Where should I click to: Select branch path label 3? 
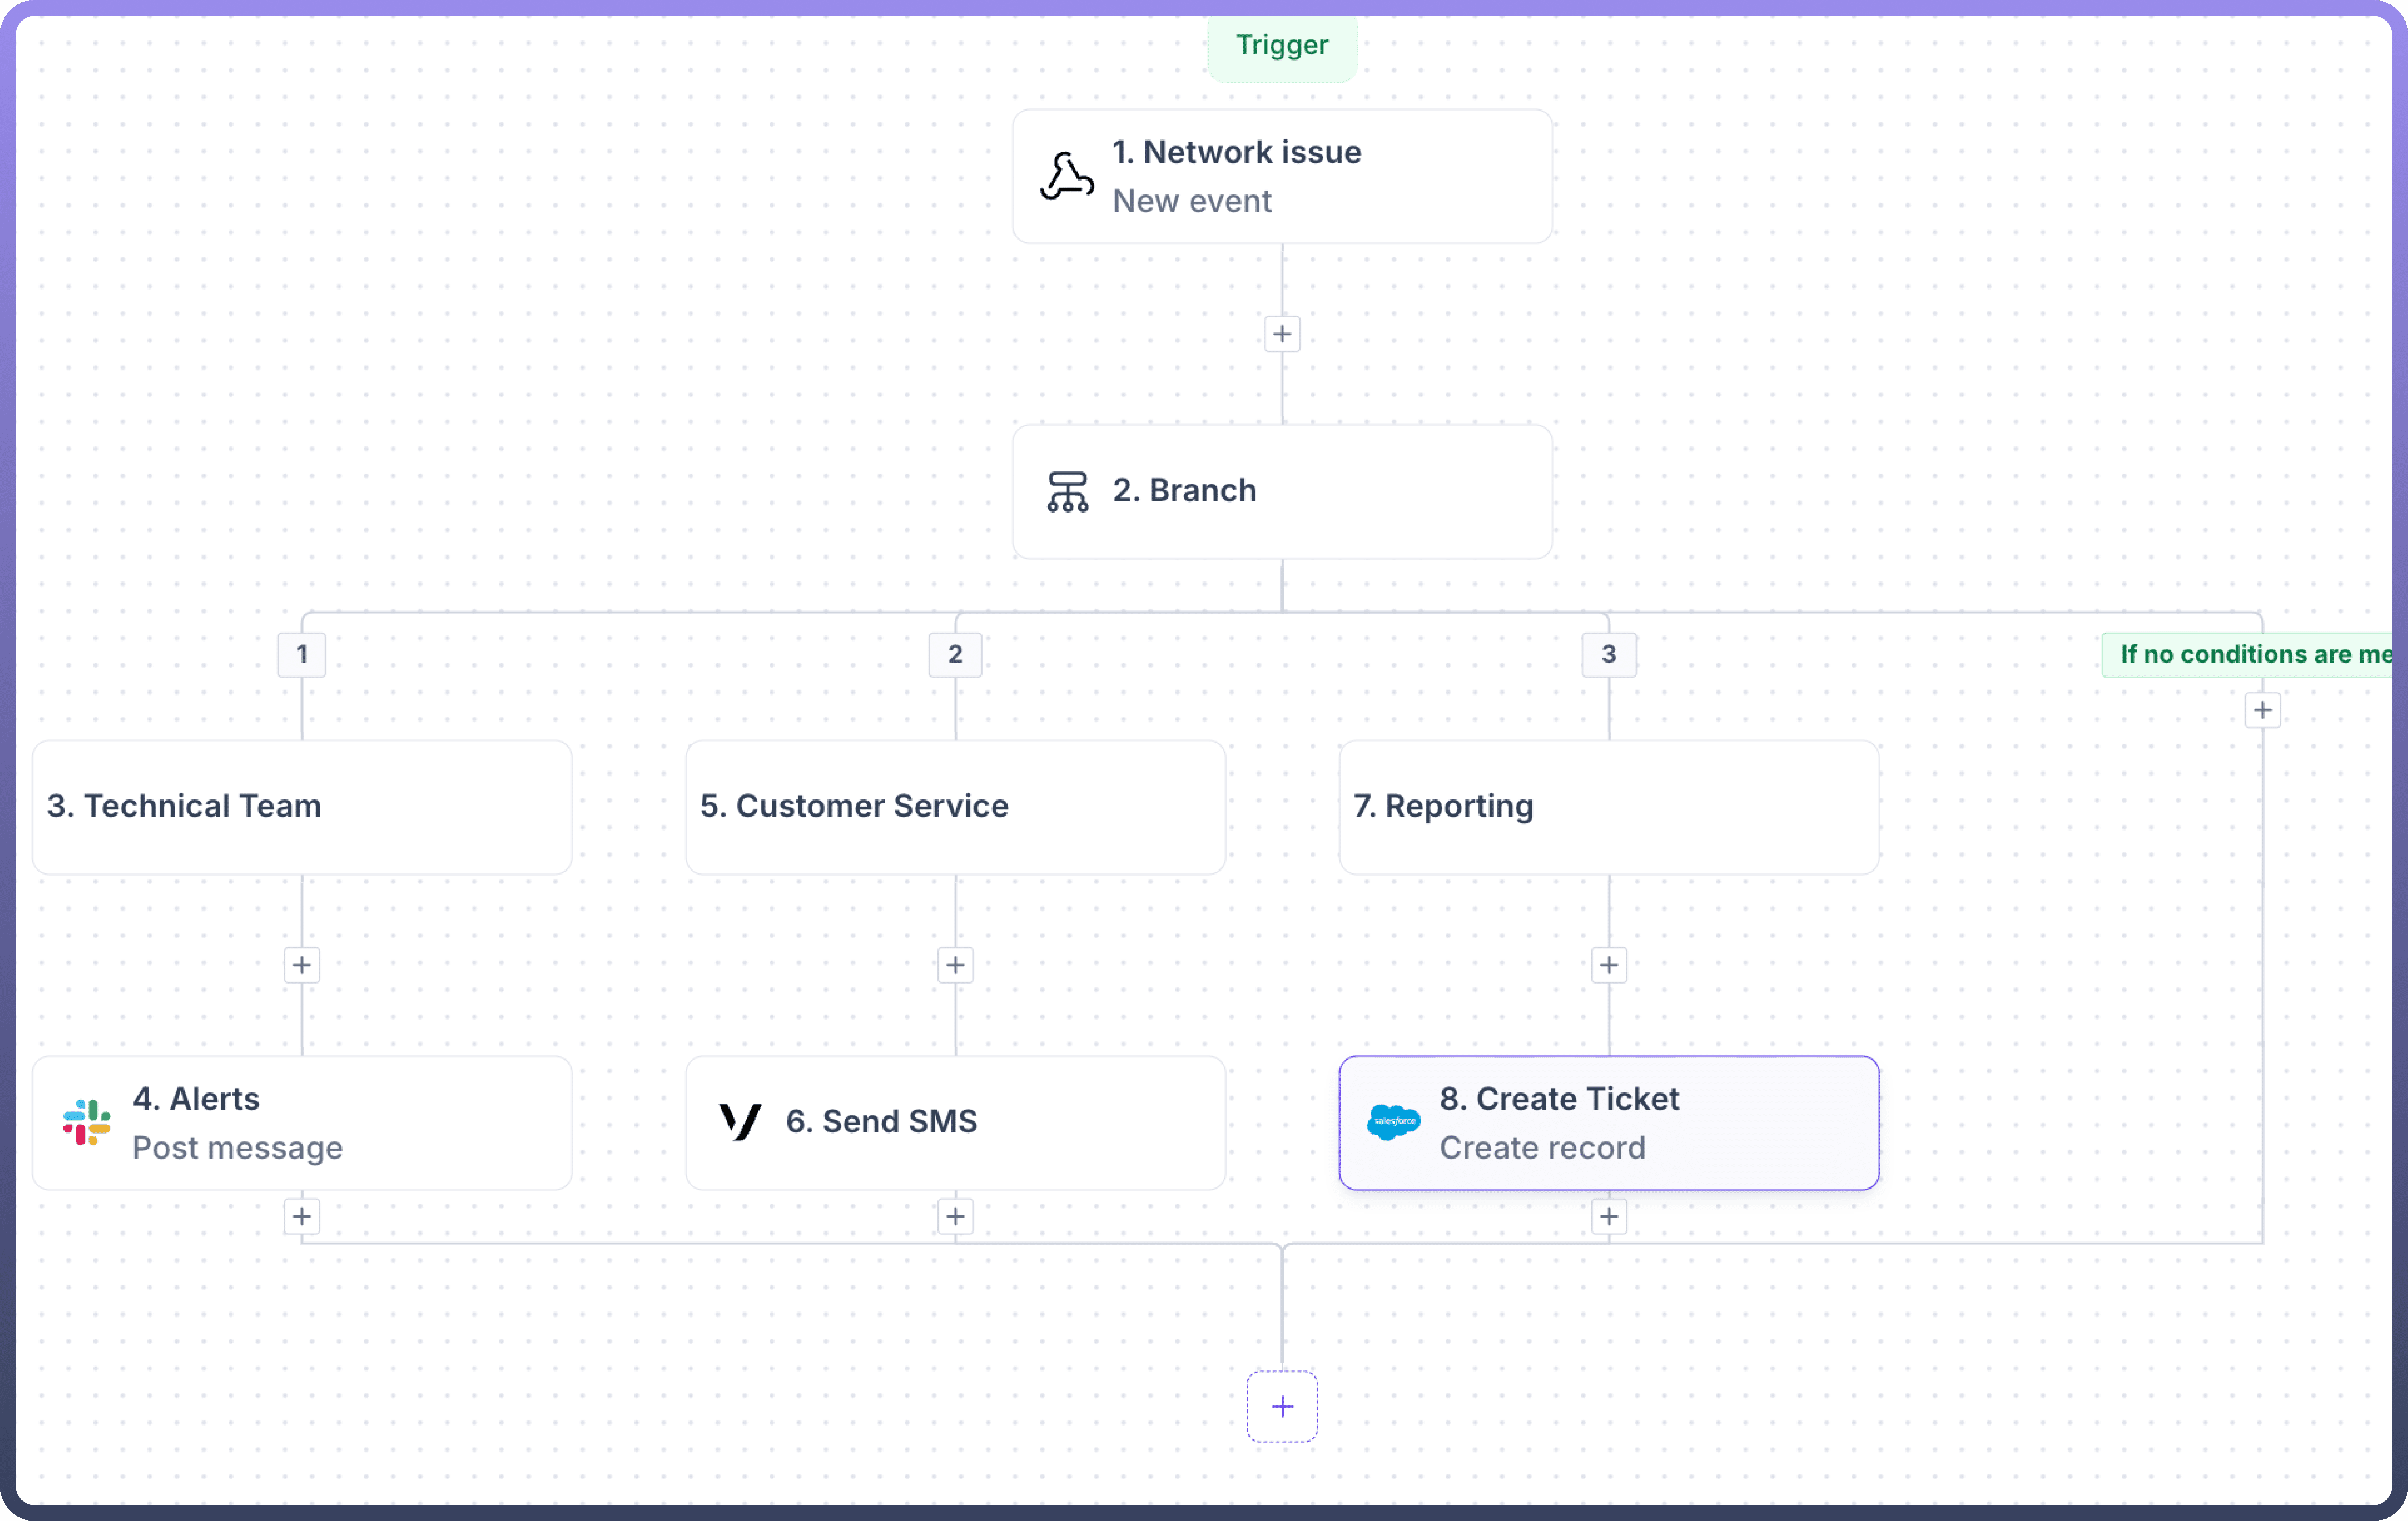[1608, 654]
